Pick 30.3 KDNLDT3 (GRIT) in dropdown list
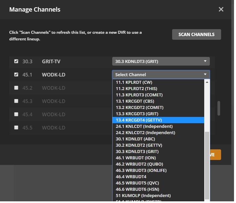Screen dimensions: 236x203 point(158,151)
